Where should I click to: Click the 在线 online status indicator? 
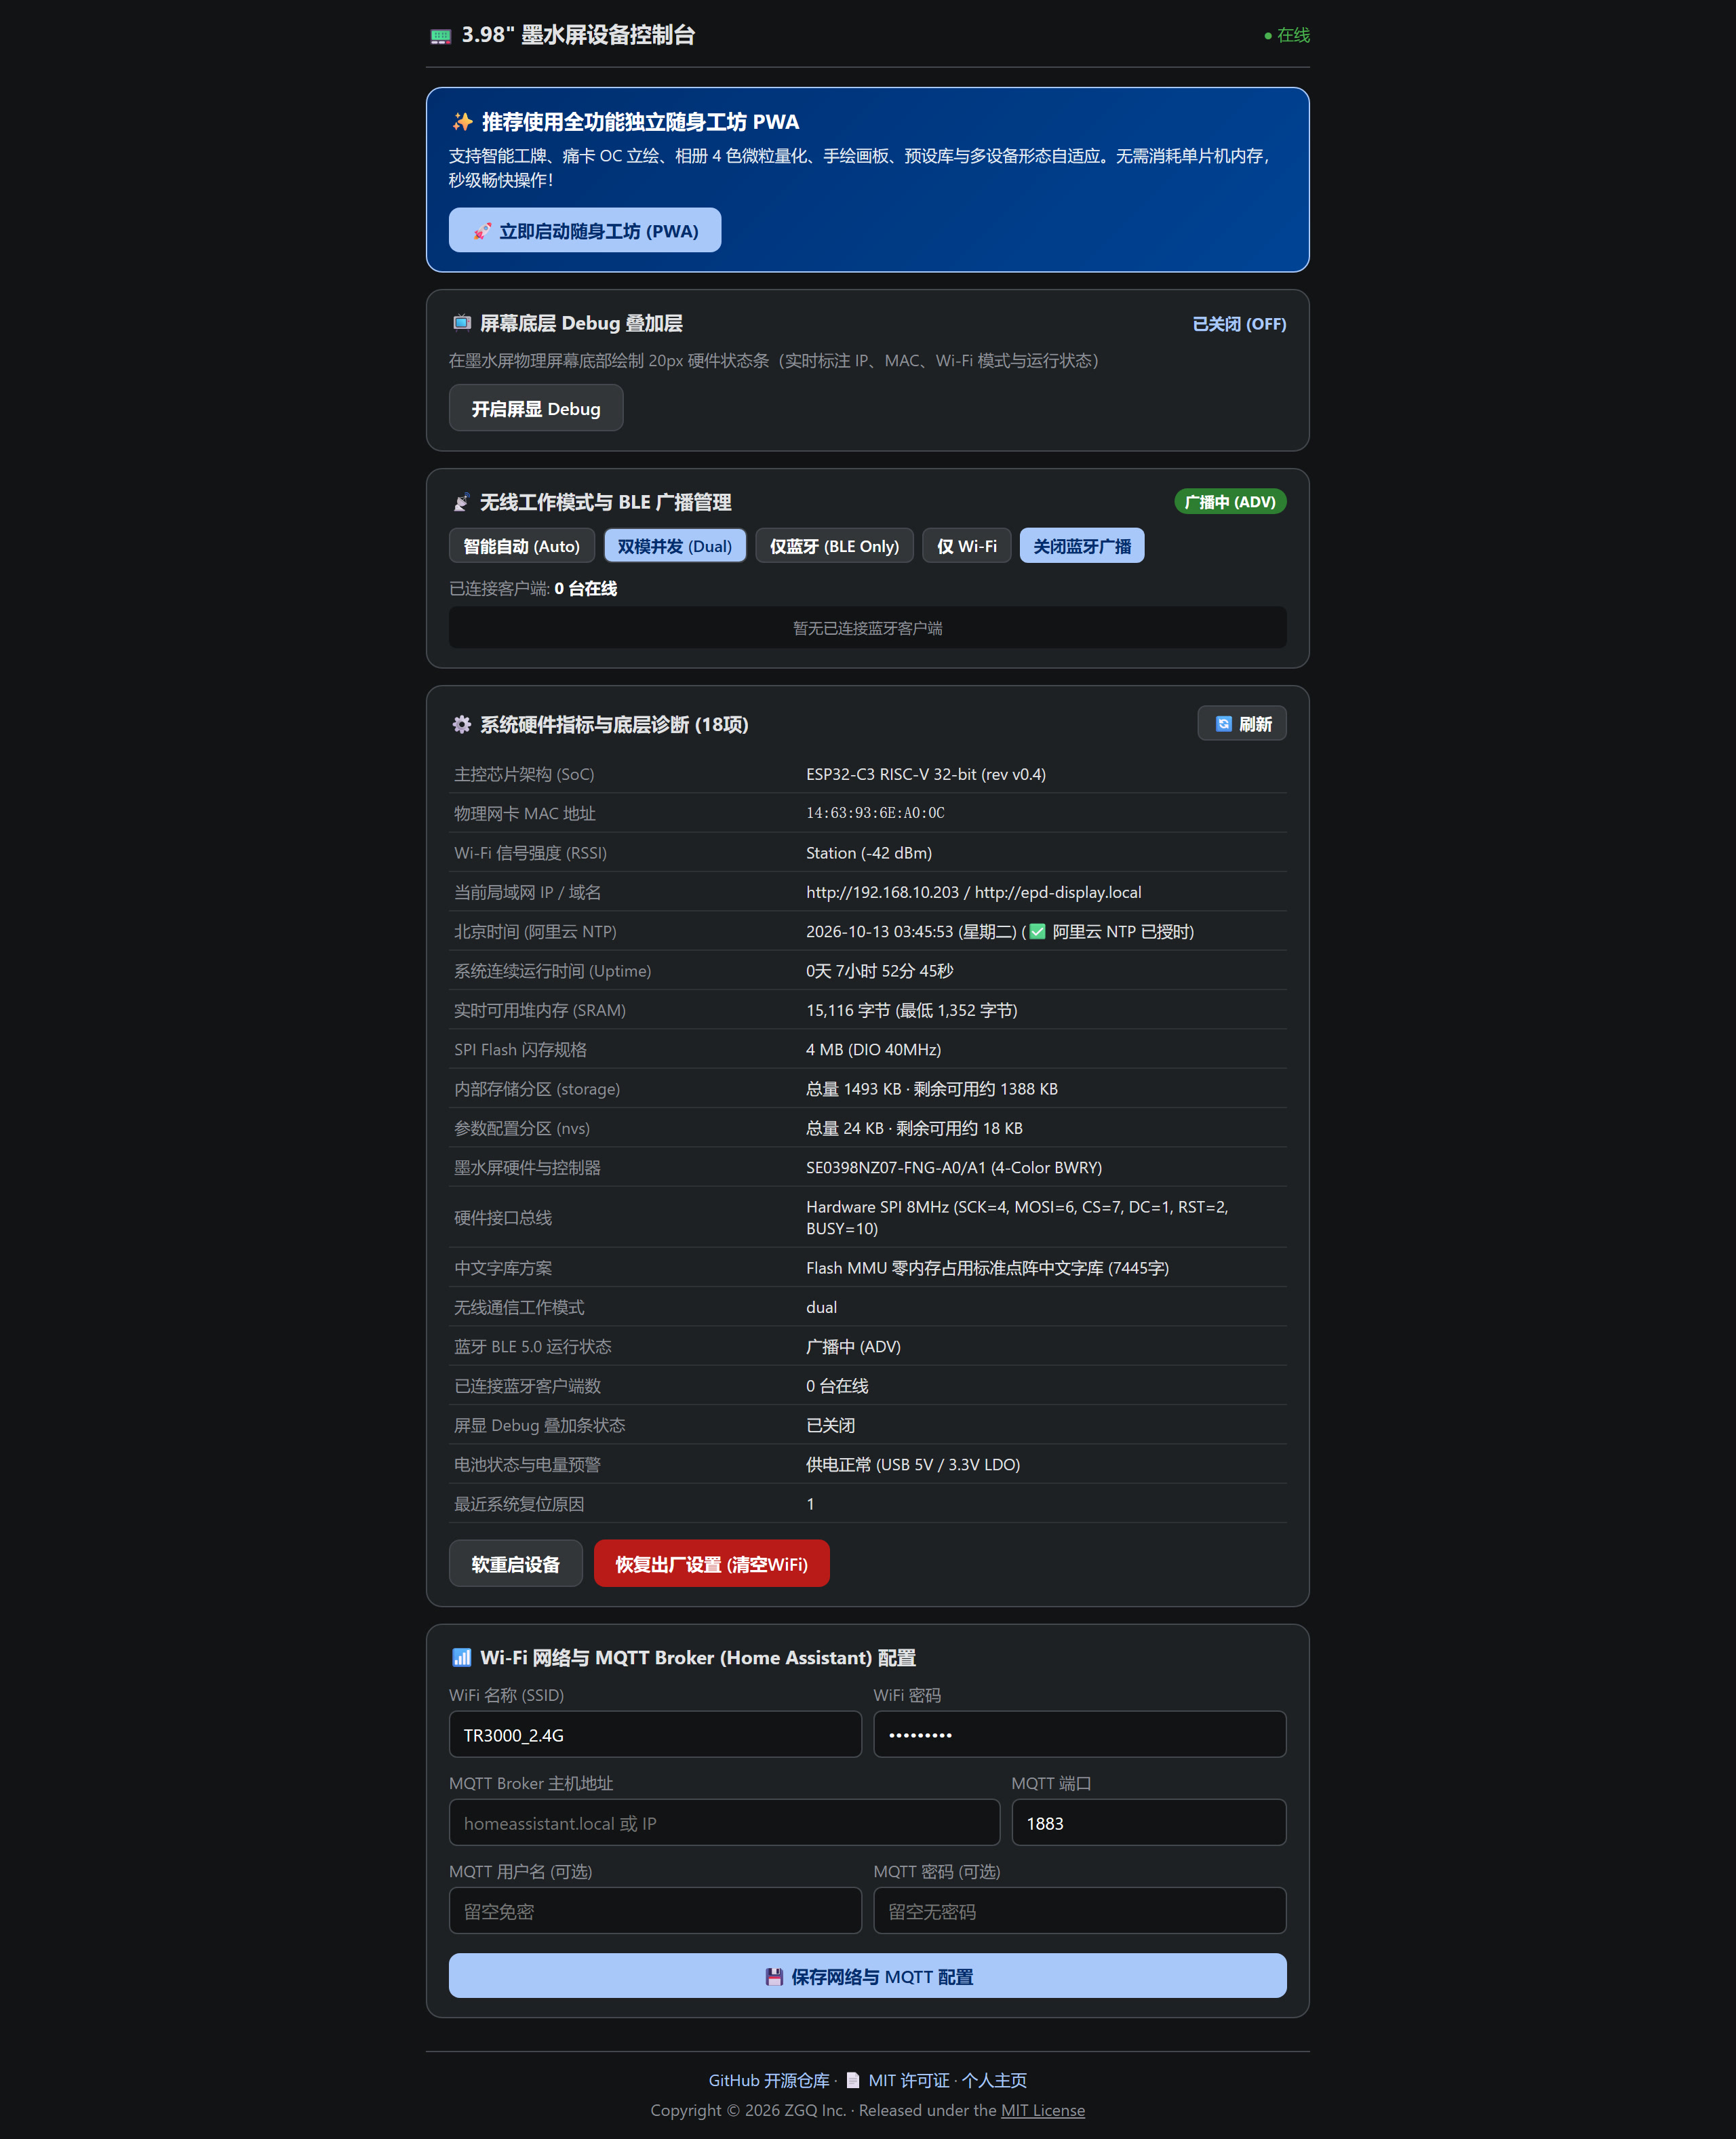(x=1286, y=35)
